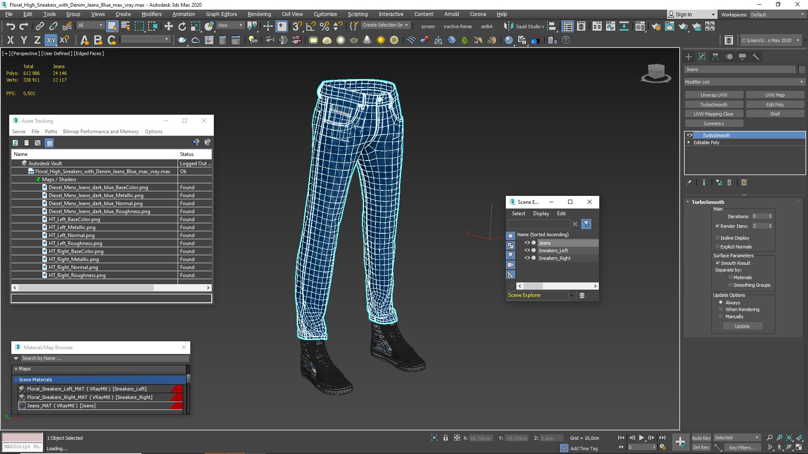Open Display menu in Scene Explorer
The image size is (808, 454).
(541, 214)
